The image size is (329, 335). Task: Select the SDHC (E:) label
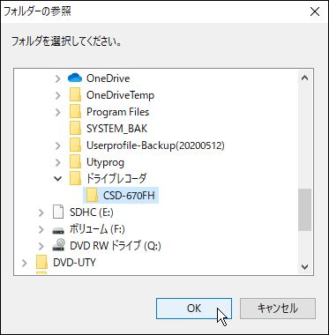[92, 212]
